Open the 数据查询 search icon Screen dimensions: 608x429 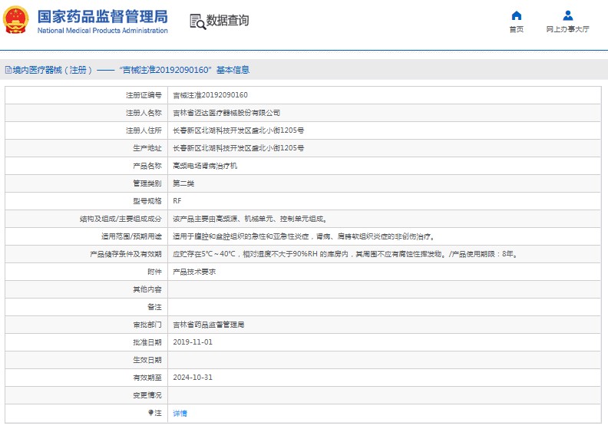click(x=197, y=21)
